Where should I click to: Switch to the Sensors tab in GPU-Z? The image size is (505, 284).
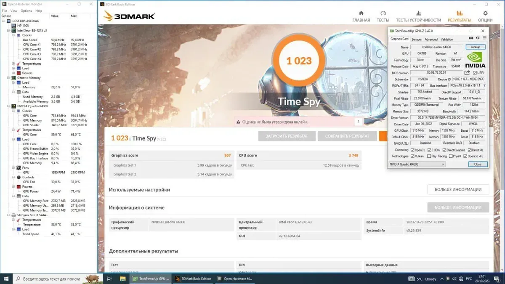click(416, 39)
